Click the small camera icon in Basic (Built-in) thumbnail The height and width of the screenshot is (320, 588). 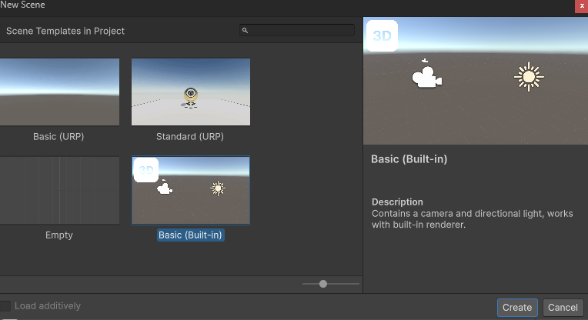[x=164, y=188]
